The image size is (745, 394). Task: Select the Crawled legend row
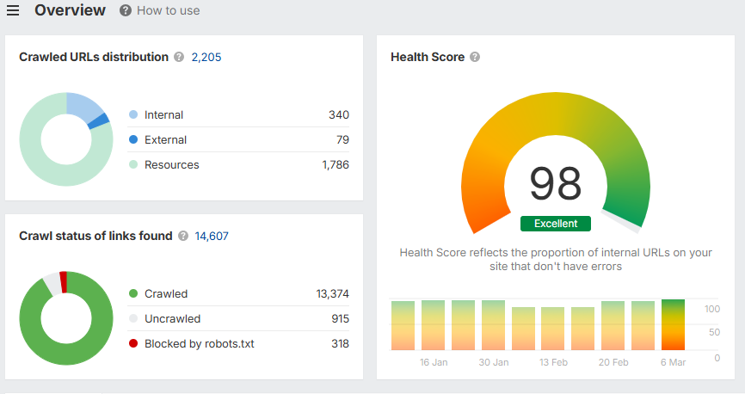pyautogui.click(x=165, y=294)
